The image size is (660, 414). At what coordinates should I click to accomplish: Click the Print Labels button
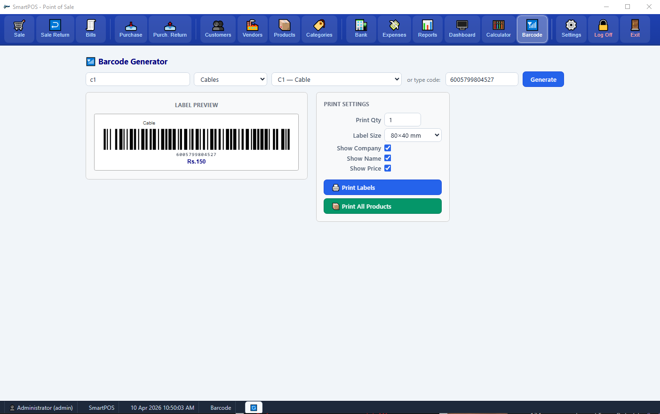click(x=382, y=187)
